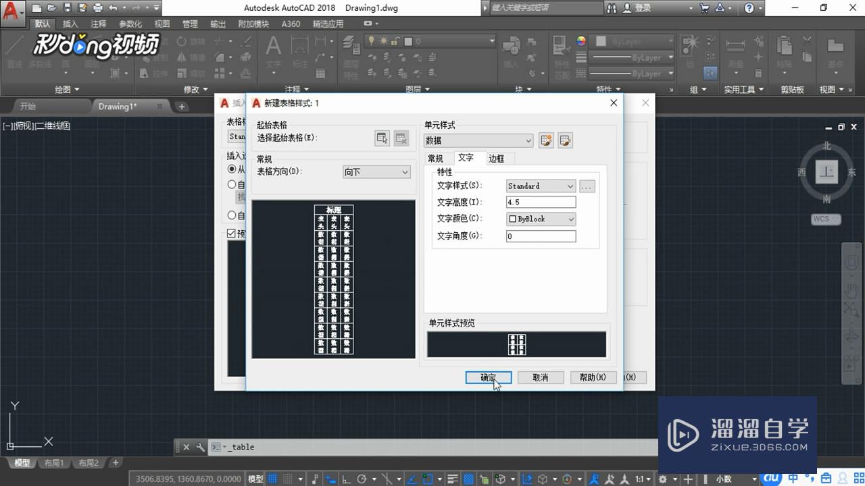This screenshot has height=486, width=865.
Task: Click the 取消 button
Action: point(541,377)
